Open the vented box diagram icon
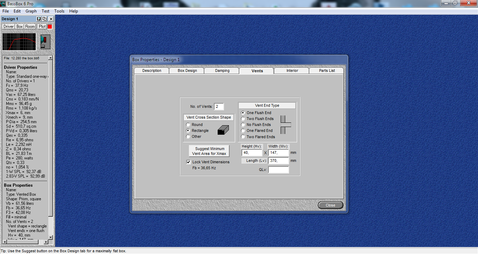Image resolution: width=478 pixels, height=254 pixels. click(45, 42)
